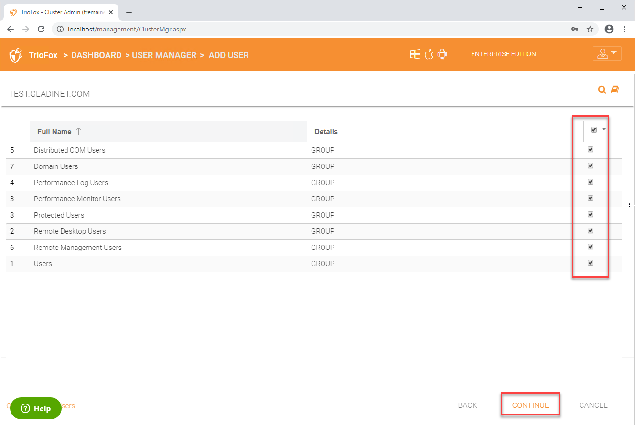Click the Details column header
This screenshot has width=635, height=425.
[326, 132]
